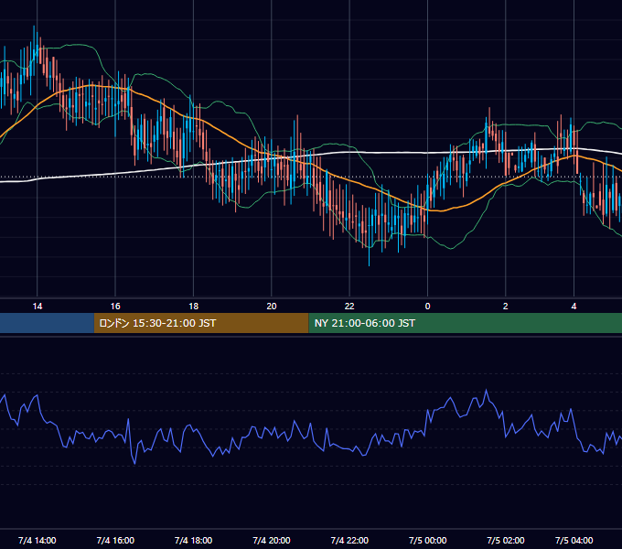This screenshot has width=622, height=549.
Task: Click the 16 hour label on price chart axis
Action: (x=115, y=307)
